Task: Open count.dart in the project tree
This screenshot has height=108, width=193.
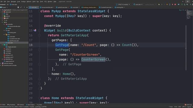Action: click(12, 37)
